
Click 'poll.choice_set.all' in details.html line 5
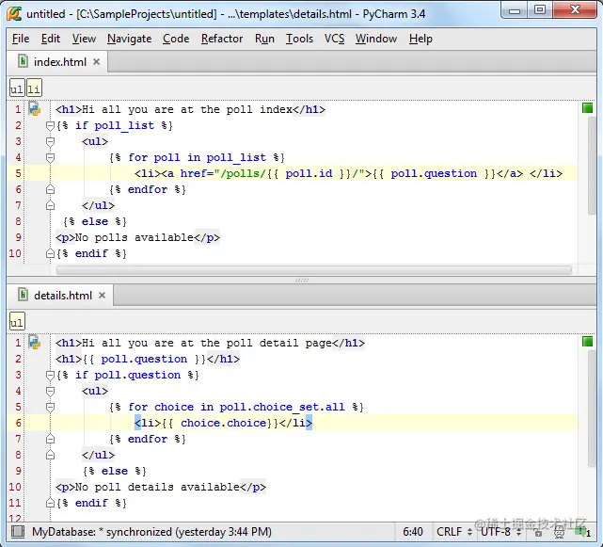[x=282, y=407]
